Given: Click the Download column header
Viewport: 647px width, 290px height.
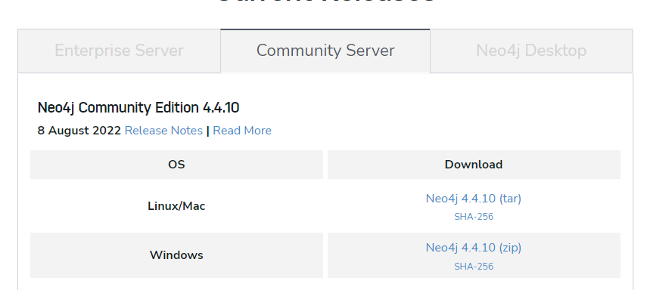Looking at the screenshot, I should [474, 165].
